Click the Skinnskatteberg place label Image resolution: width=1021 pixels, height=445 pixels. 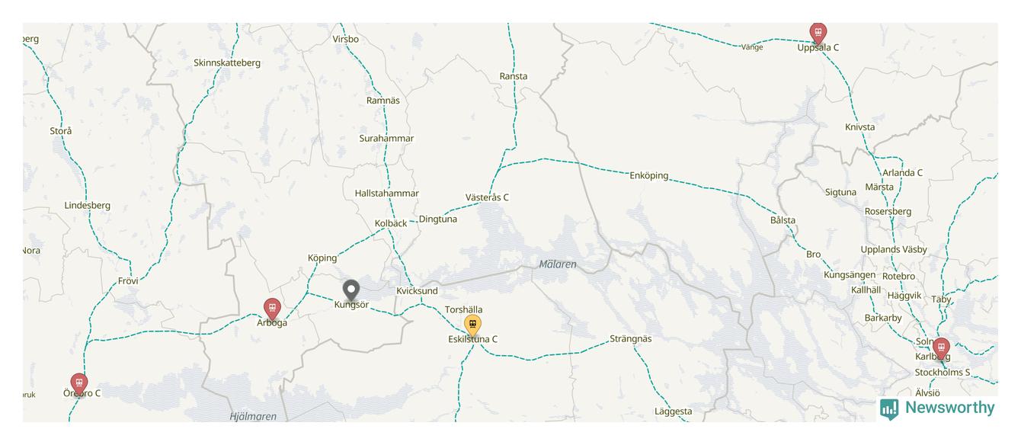pos(227,62)
